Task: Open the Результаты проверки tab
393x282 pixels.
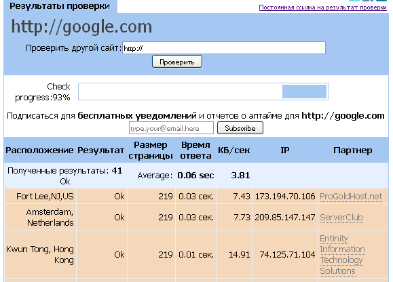Action: (x=60, y=6)
